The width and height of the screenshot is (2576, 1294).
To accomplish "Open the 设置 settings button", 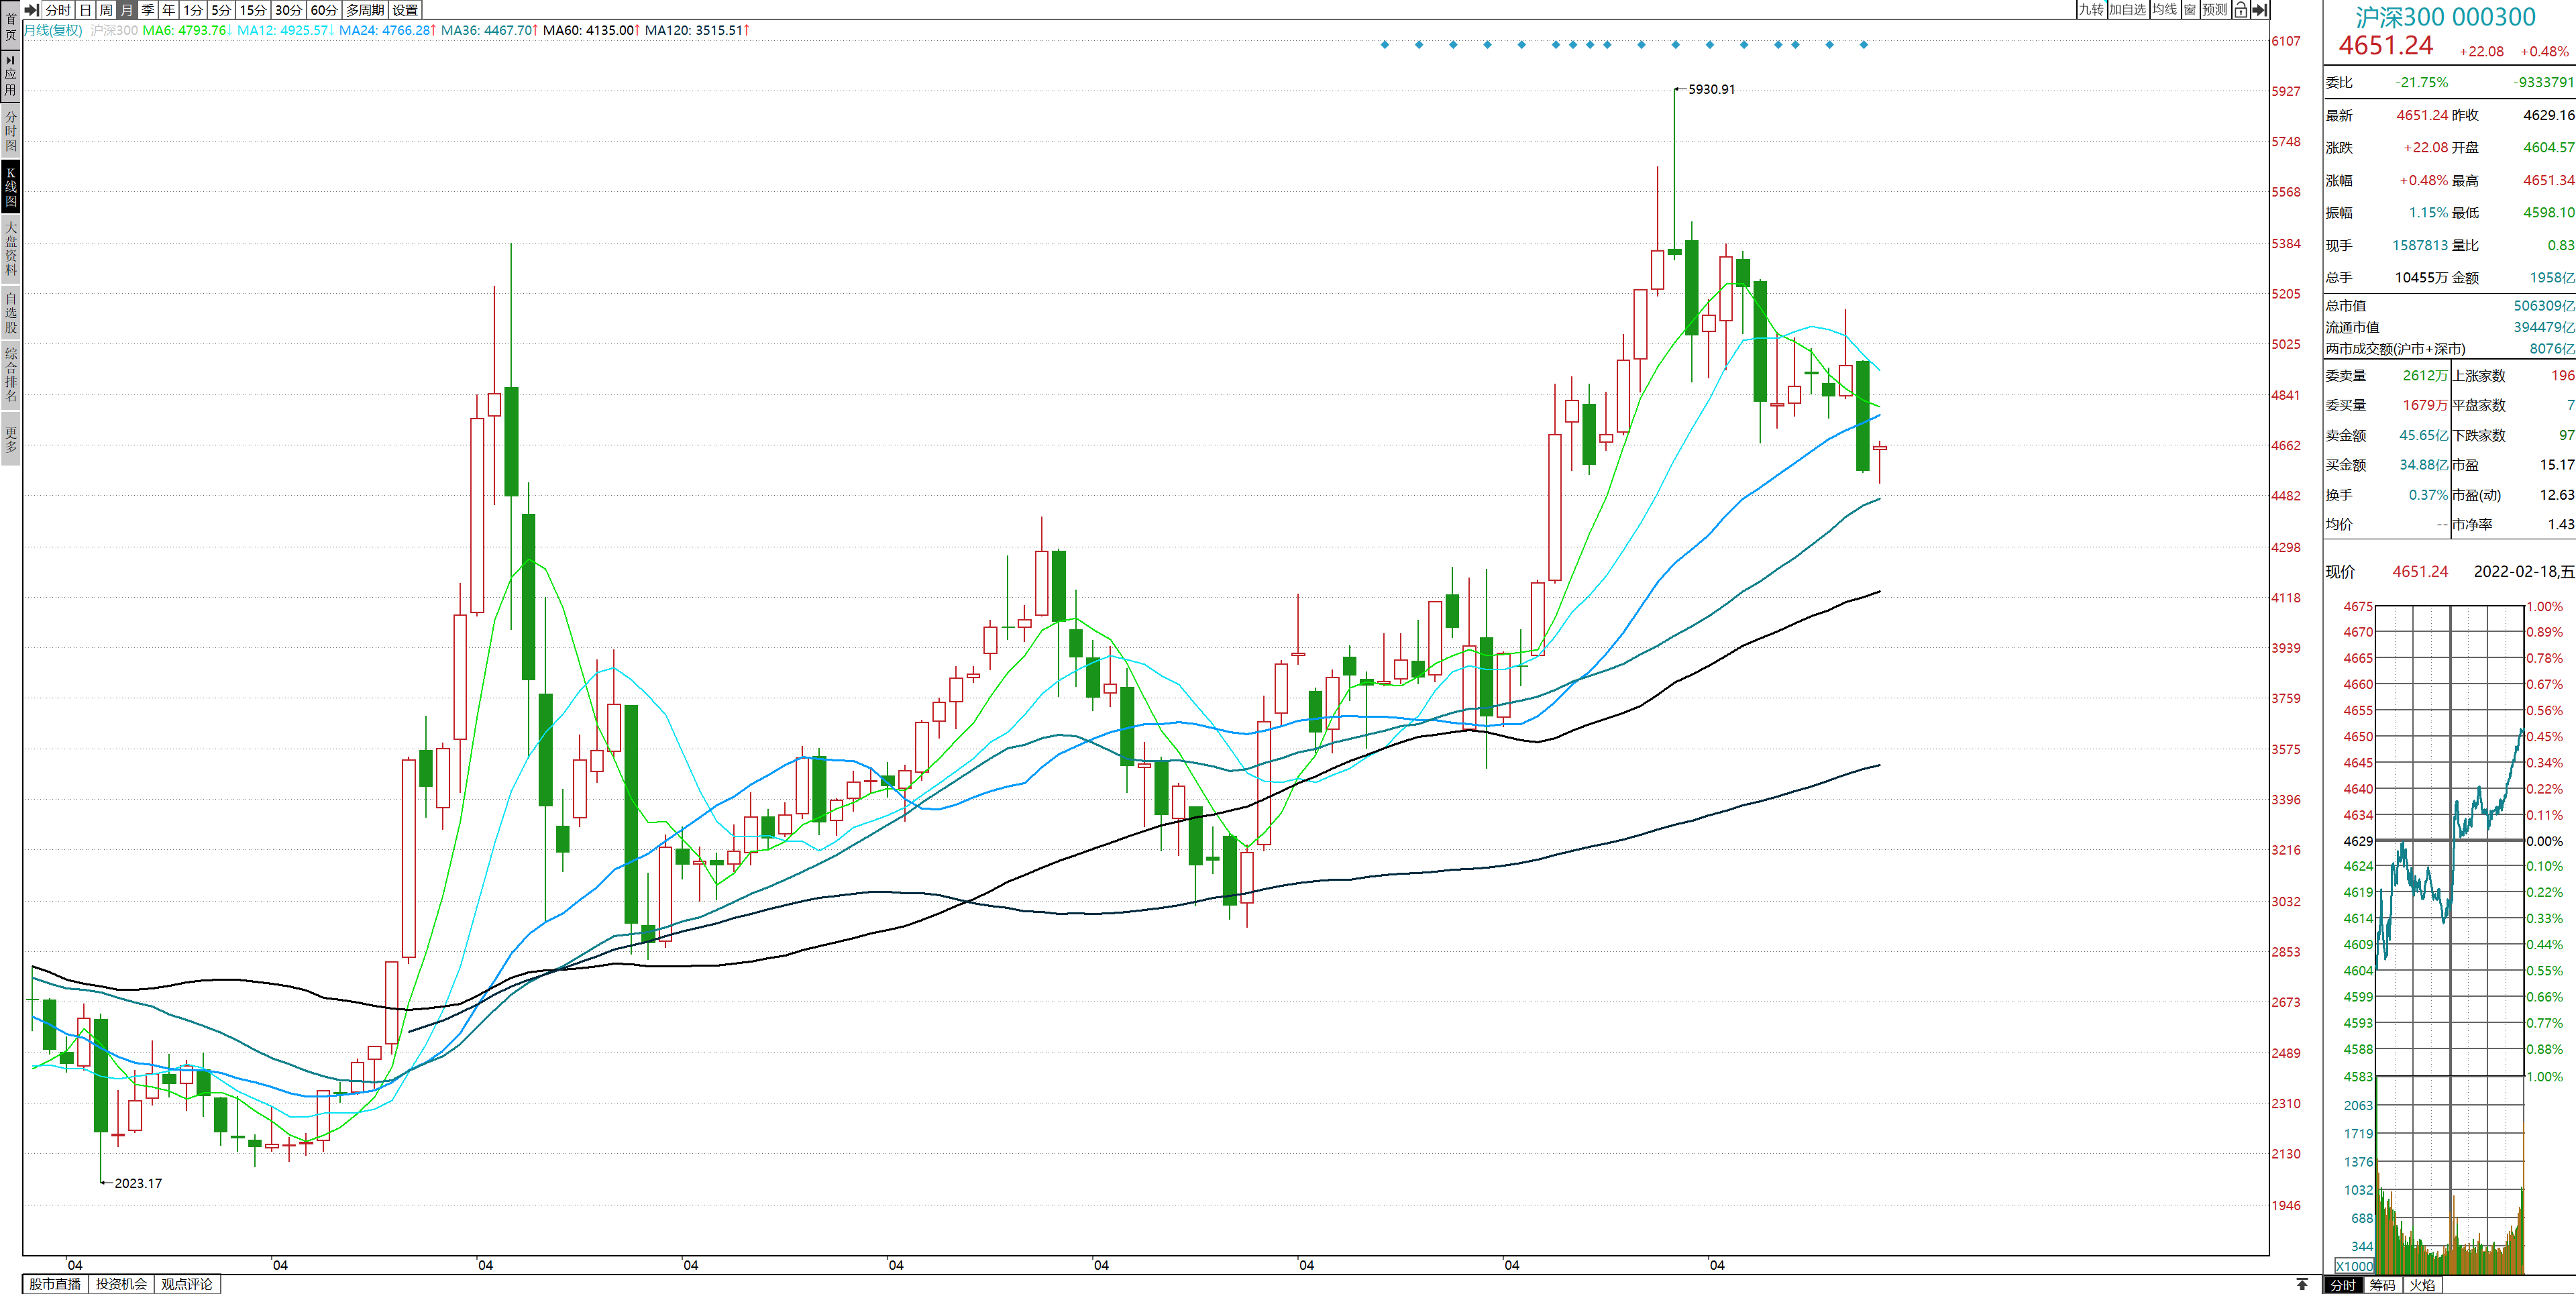I will 405,10.
